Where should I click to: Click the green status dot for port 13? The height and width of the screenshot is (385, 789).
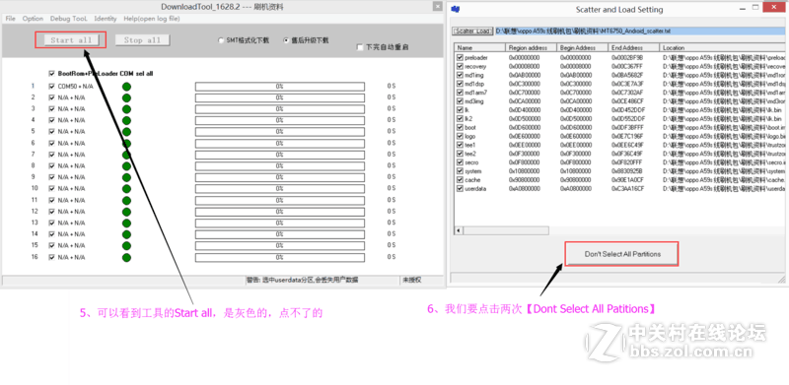click(x=127, y=223)
